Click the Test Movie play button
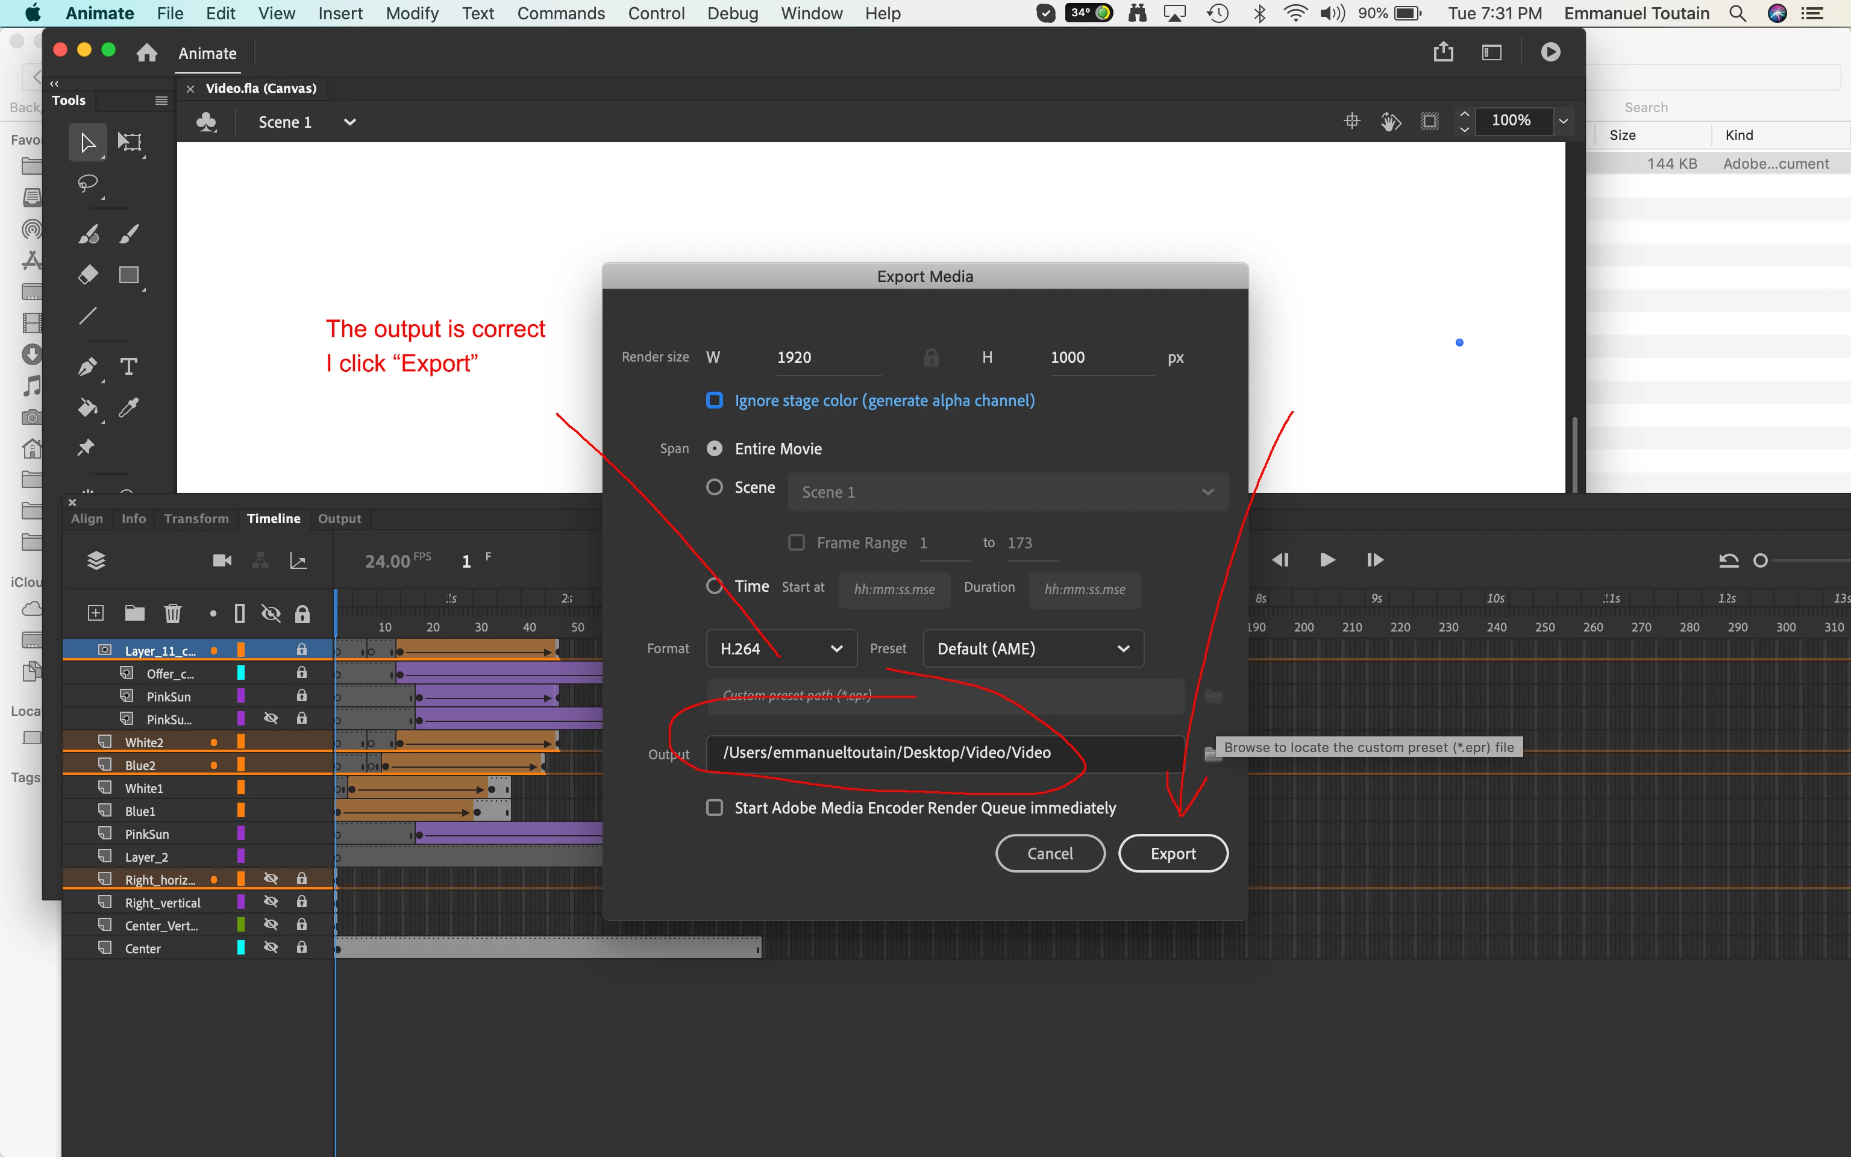 point(1550,52)
